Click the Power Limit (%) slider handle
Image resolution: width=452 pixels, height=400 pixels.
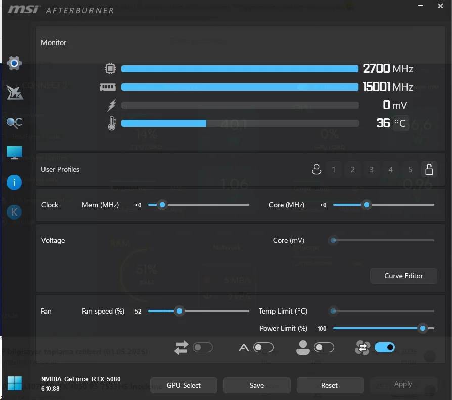(423, 328)
